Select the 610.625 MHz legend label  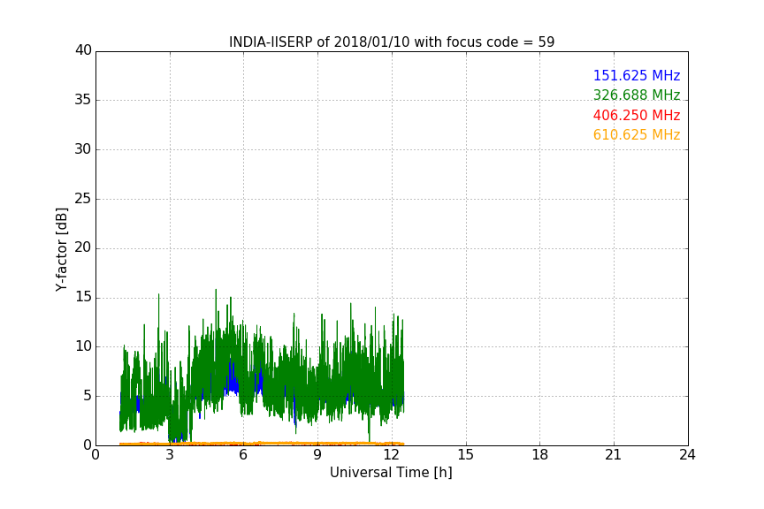pos(637,135)
